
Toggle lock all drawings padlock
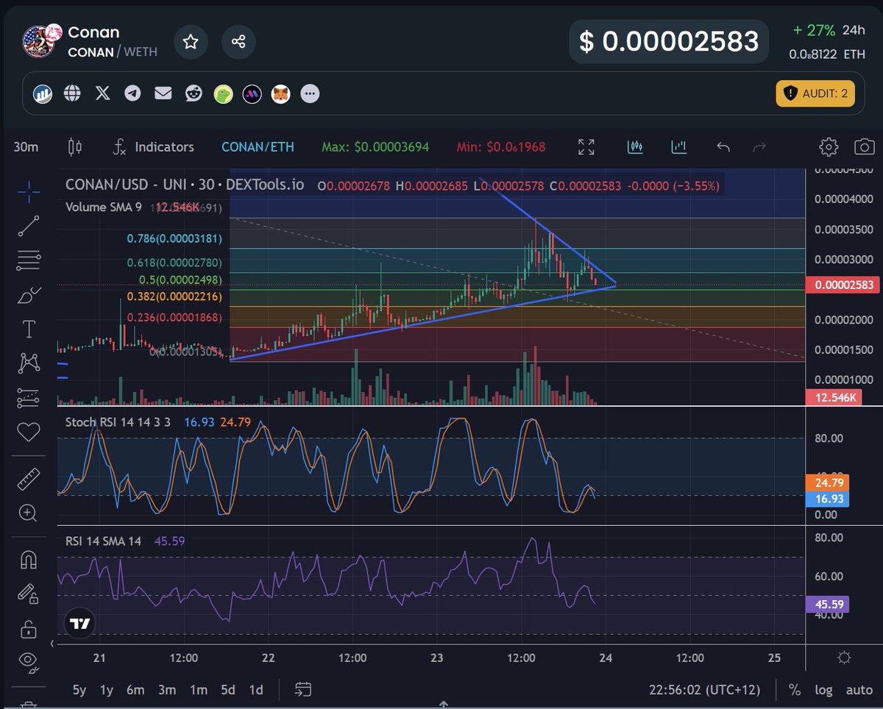(x=29, y=629)
